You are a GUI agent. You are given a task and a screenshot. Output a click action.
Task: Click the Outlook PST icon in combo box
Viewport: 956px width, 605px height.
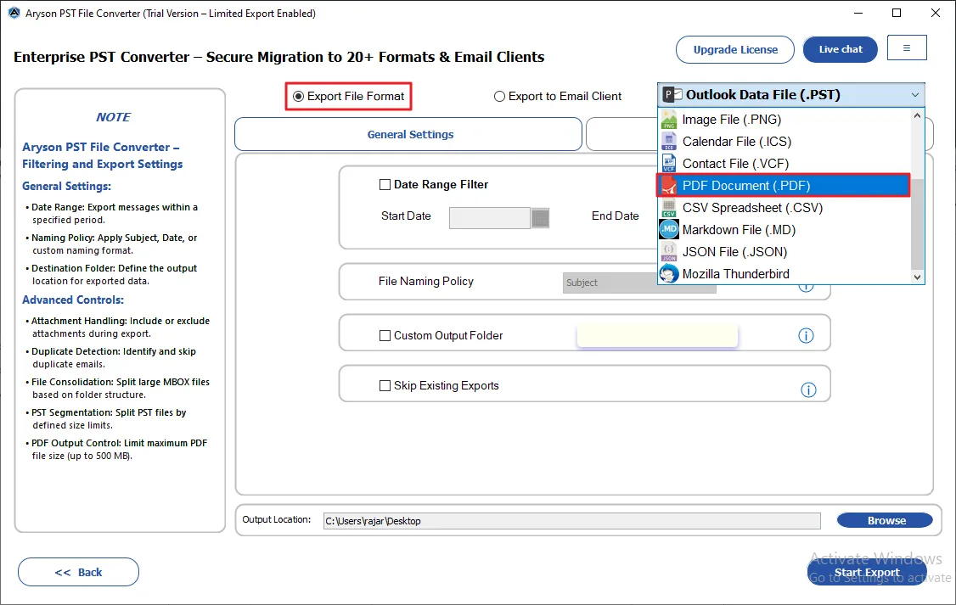[672, 94]
